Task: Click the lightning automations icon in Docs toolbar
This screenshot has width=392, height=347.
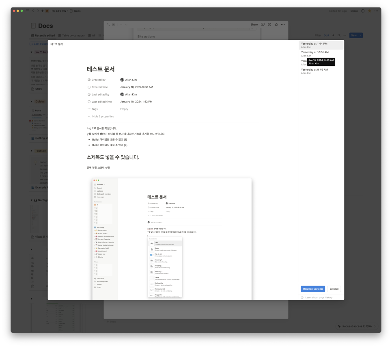Action: tap(333, 35)
